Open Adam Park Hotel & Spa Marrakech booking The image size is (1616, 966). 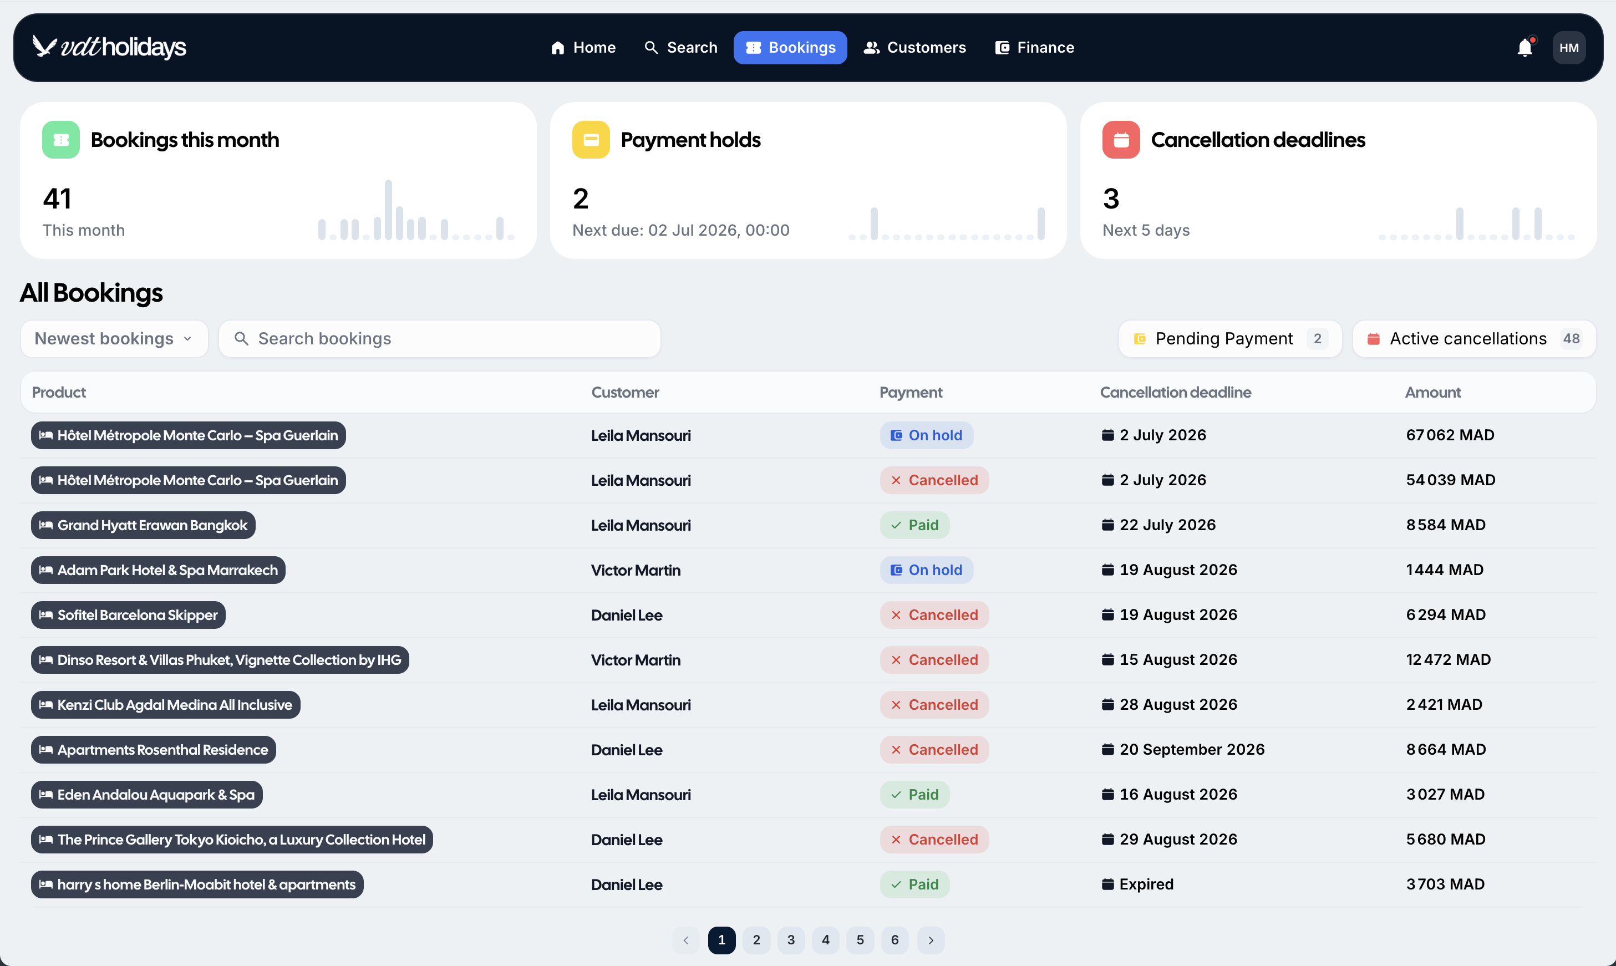[158, 570]
